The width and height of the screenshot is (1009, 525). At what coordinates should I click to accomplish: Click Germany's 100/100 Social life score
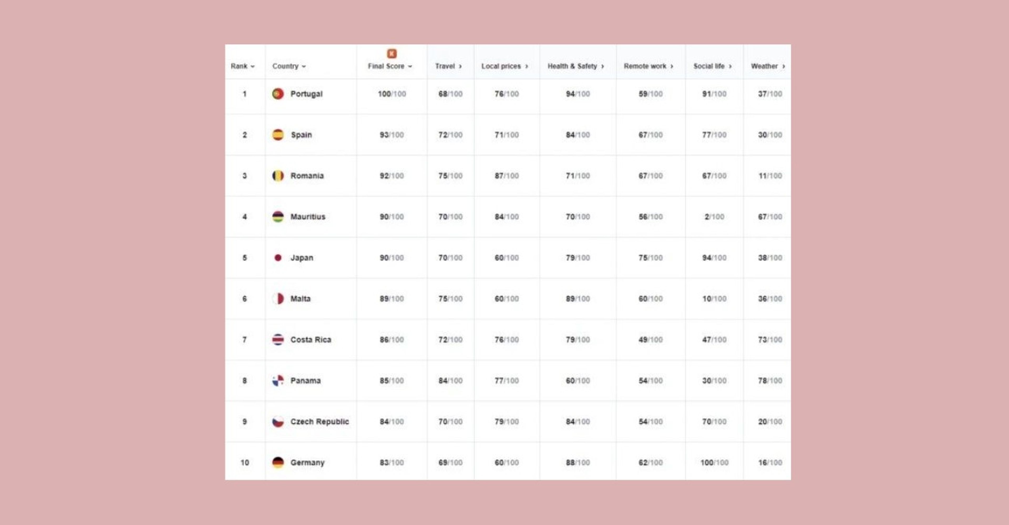714,463
